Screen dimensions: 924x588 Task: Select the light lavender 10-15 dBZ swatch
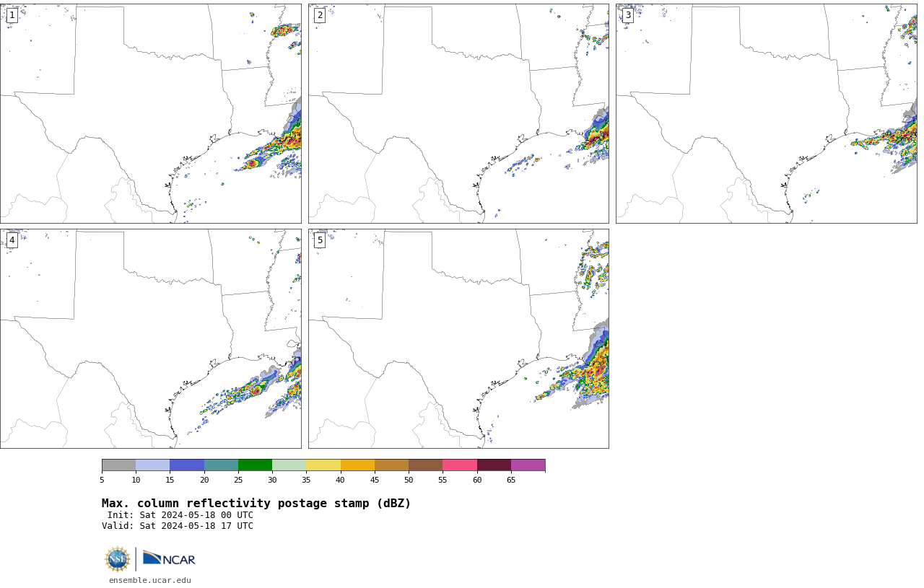pos(153,465)
